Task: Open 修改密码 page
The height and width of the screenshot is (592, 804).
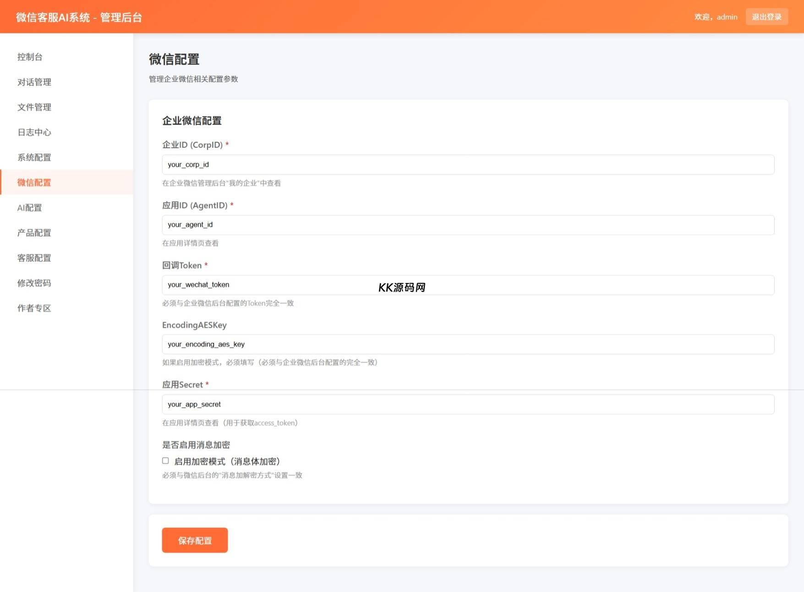Action: (34, 283)
